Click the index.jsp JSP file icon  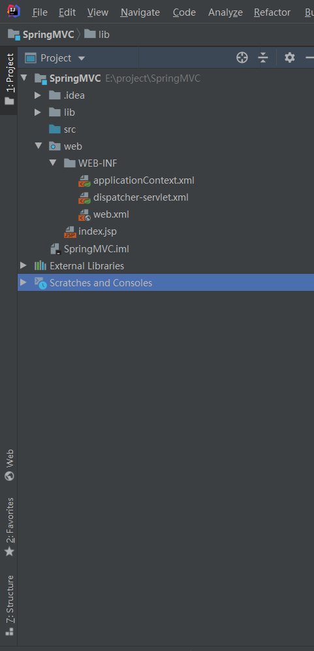tap(70, 231)
